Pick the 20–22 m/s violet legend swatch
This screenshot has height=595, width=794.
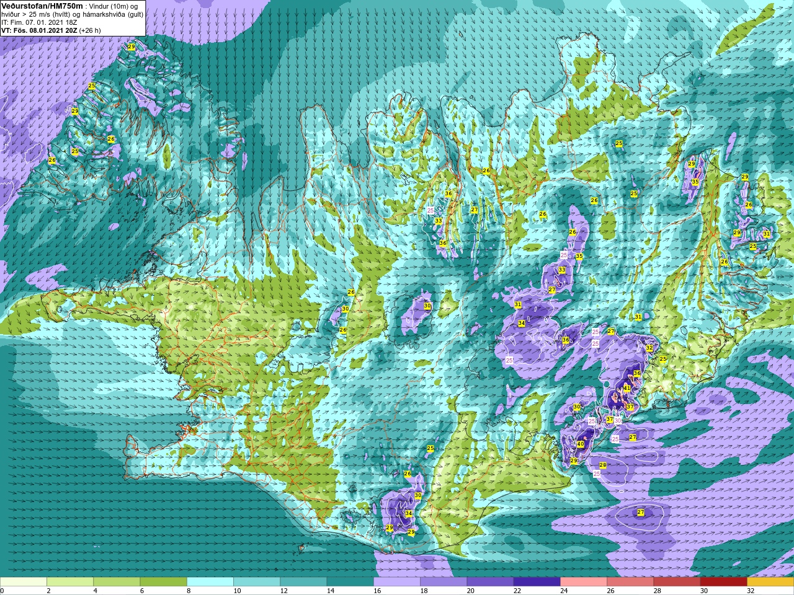point(490,582)
